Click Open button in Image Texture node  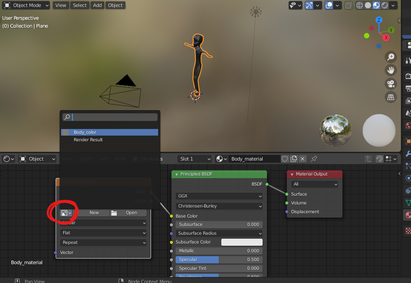coord(128,212)
